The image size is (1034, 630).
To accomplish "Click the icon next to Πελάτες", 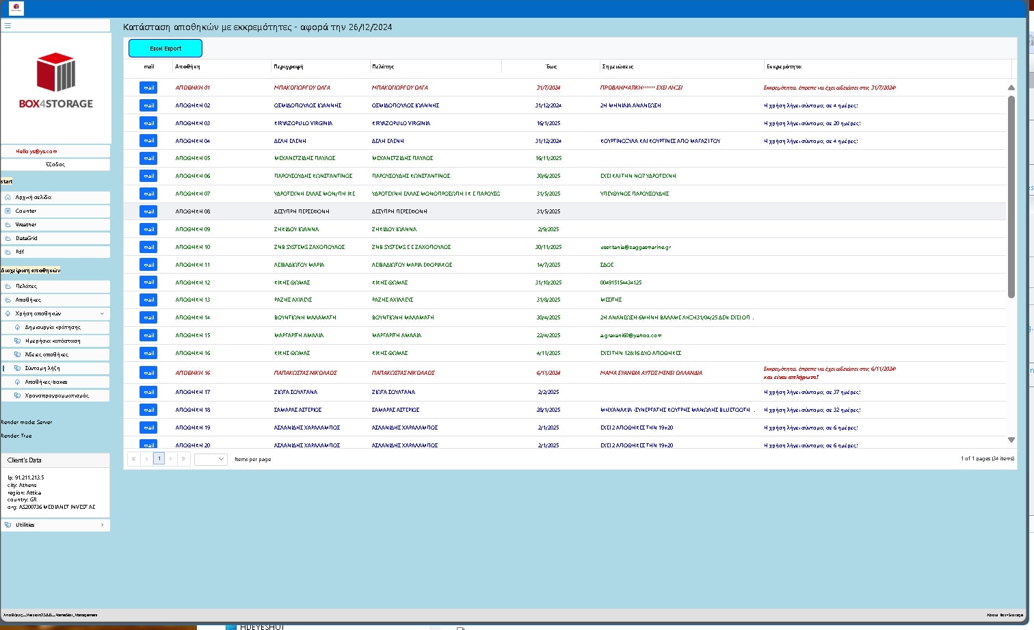I will pos(8,286).
